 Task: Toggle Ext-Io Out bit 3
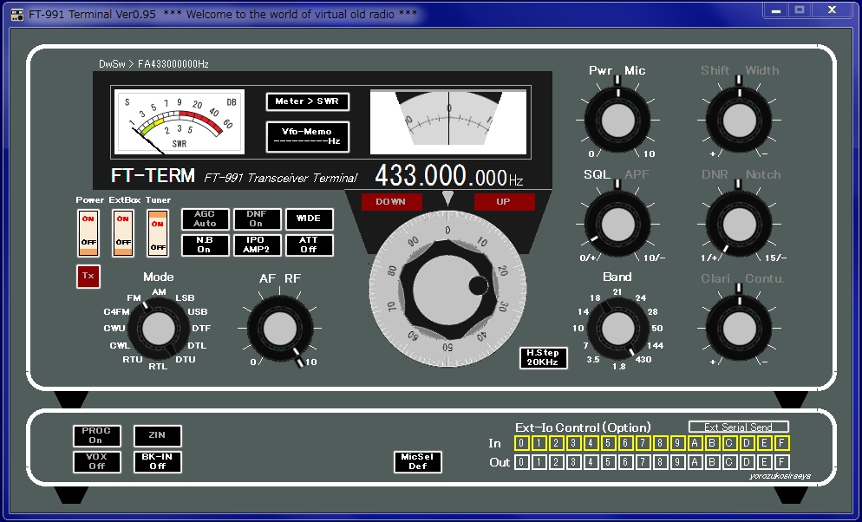point(573,462)
